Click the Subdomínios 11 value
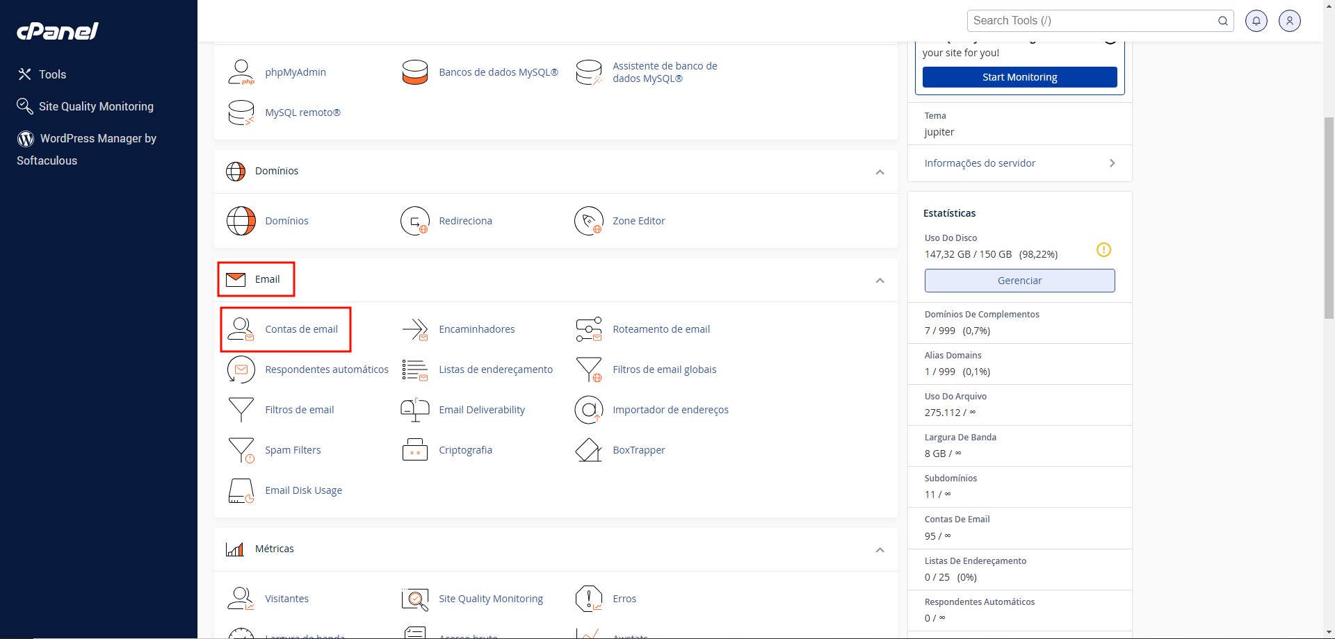Viewport: 1335px width, 639px height. [x=930, y=495]
